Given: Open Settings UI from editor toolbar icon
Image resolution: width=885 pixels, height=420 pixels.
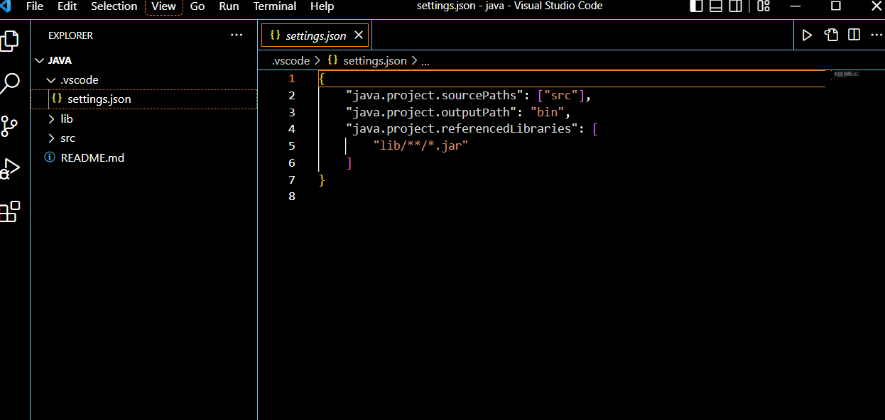Looking at the screenshot, I should [x=831, y=35].
